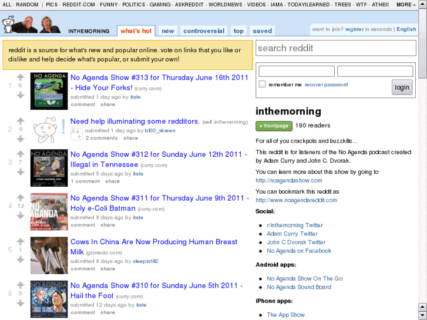This screenshot has height=320, width=427.
Task: Open the 'controversial' tab
Action: pos(204,31)
